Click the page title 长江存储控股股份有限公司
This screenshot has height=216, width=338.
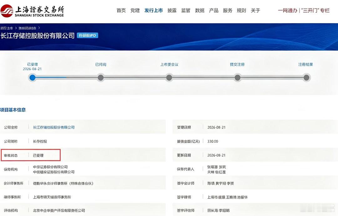point(38,36)
